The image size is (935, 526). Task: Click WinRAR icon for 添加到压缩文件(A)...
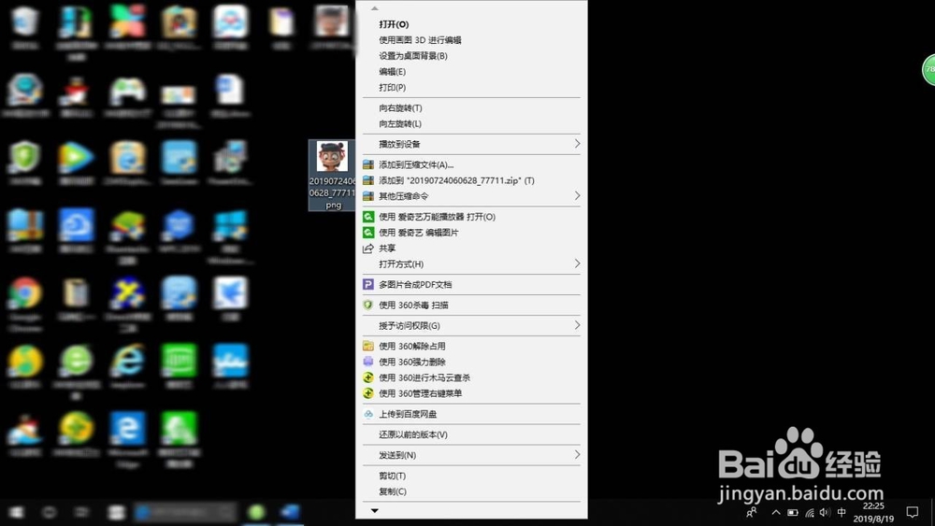coord(368,164)
